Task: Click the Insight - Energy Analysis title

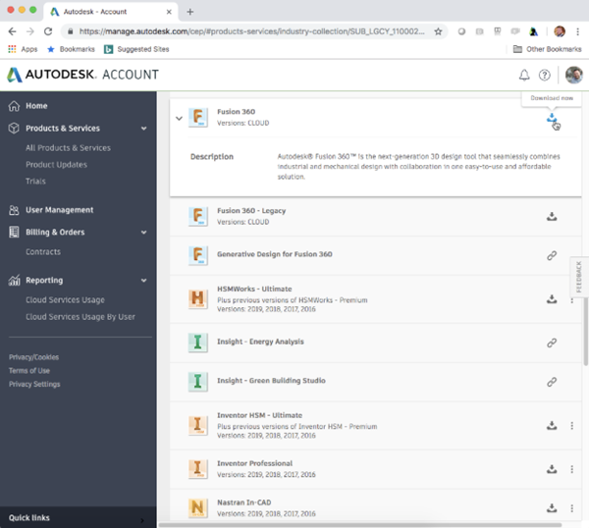Action: 260,342
